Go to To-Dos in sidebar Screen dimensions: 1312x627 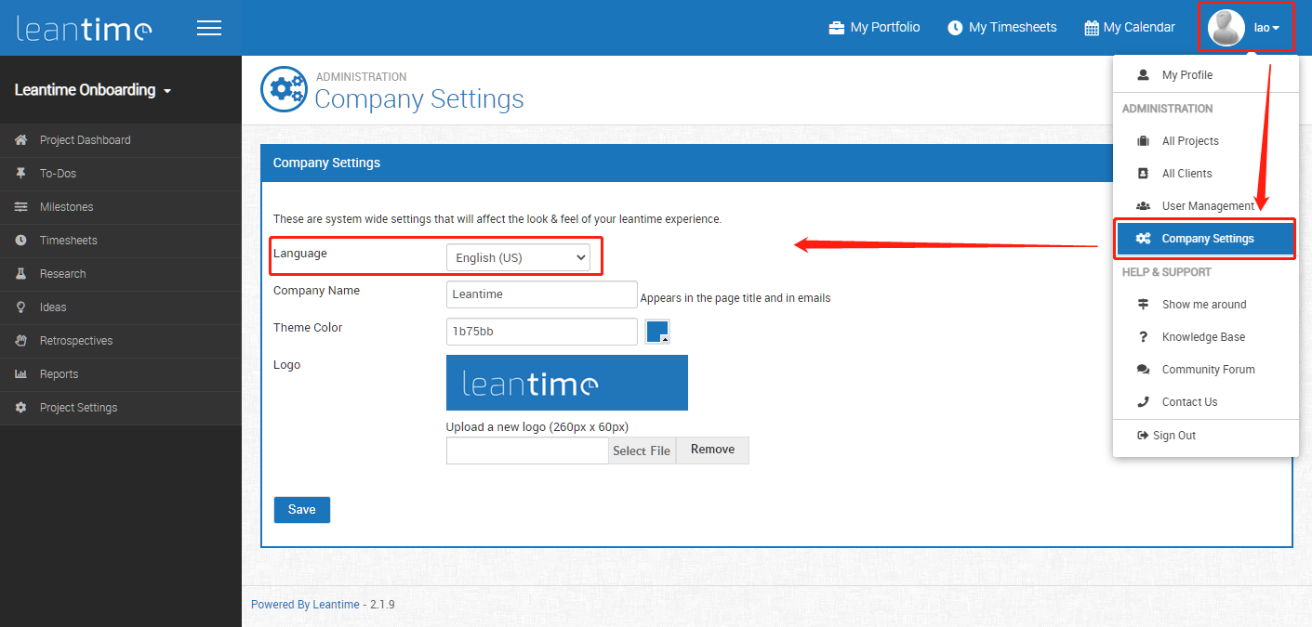(121, 174)
